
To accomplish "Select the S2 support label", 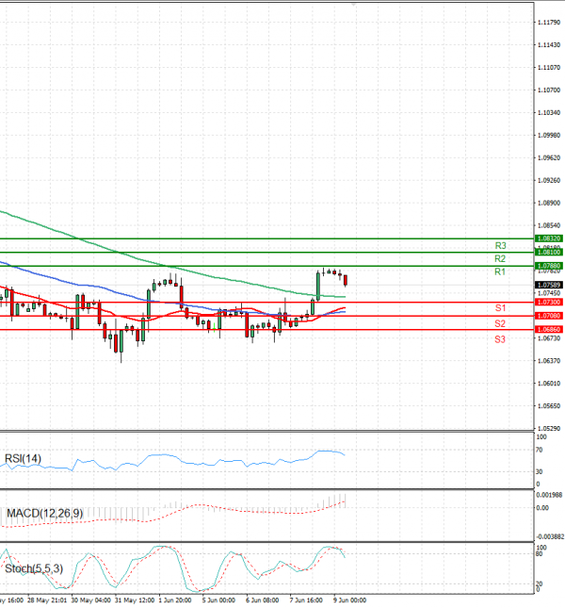I will tap(500, 323).
